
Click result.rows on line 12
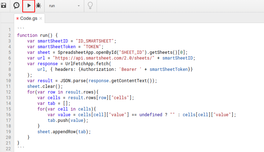click(80, 92)
